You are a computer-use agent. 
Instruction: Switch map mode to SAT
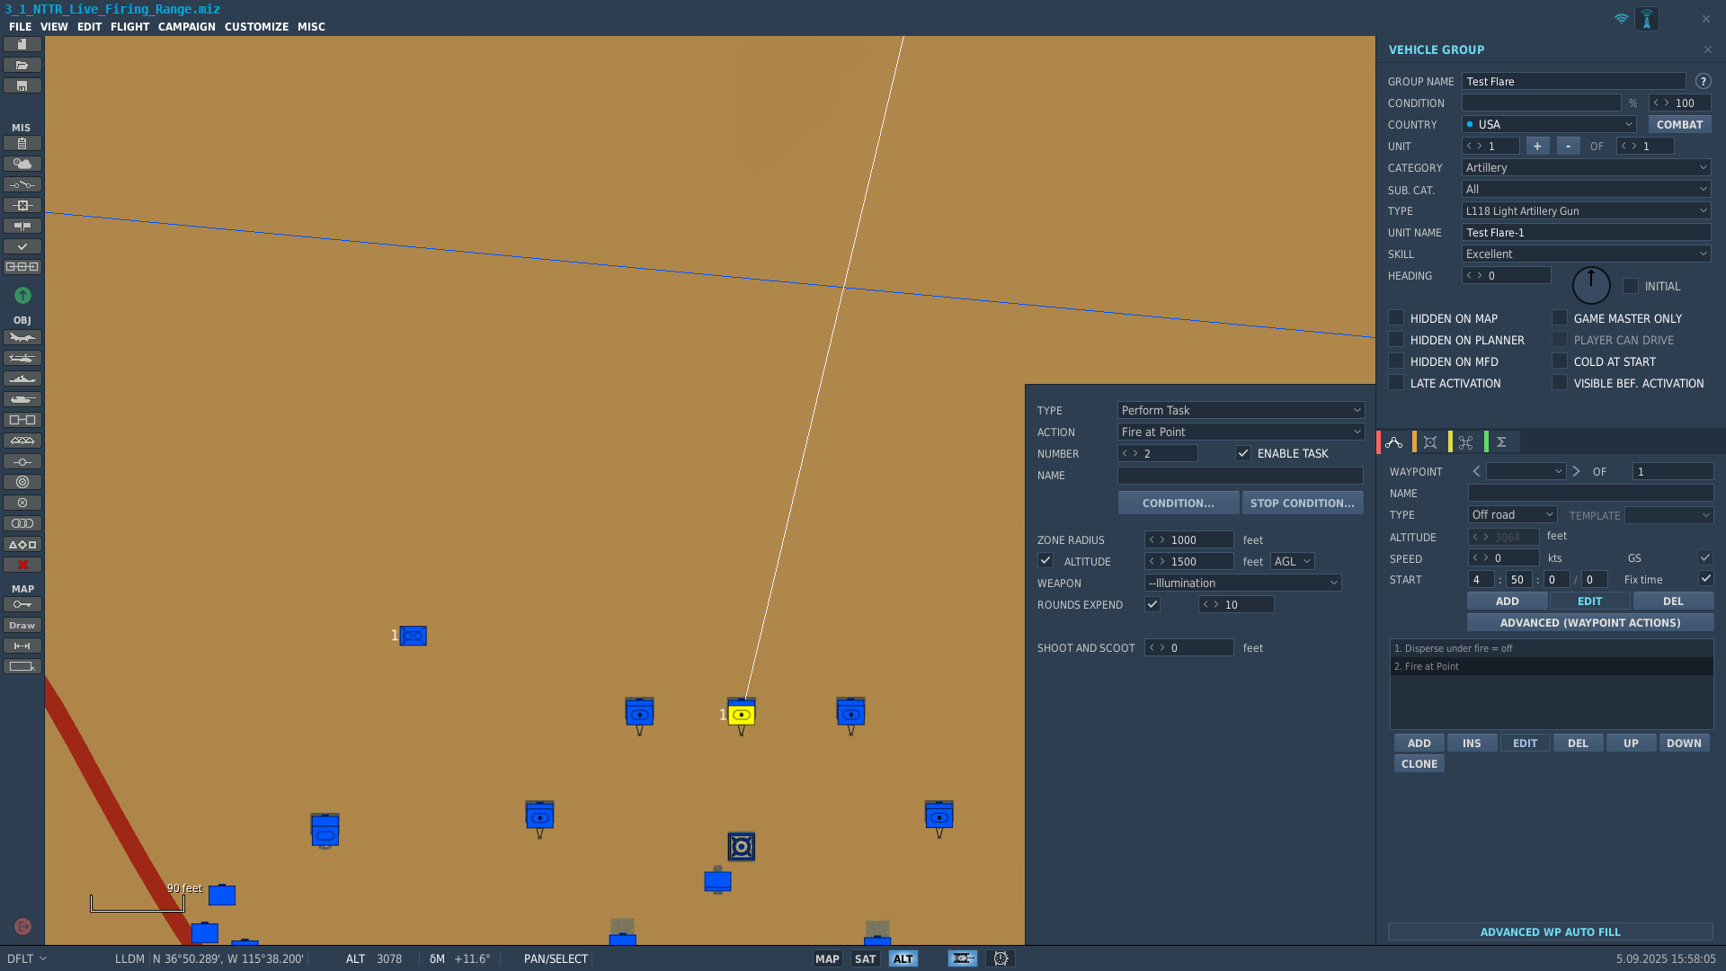(x=866, y=958)
